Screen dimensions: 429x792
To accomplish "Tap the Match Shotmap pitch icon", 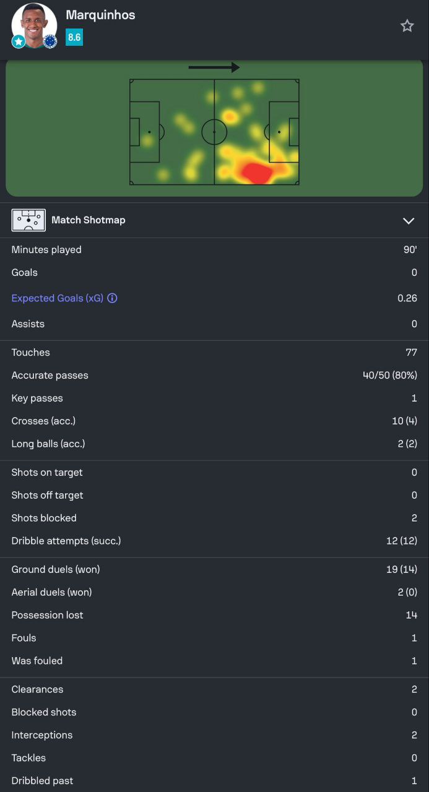I will click(x=28, y=220).
